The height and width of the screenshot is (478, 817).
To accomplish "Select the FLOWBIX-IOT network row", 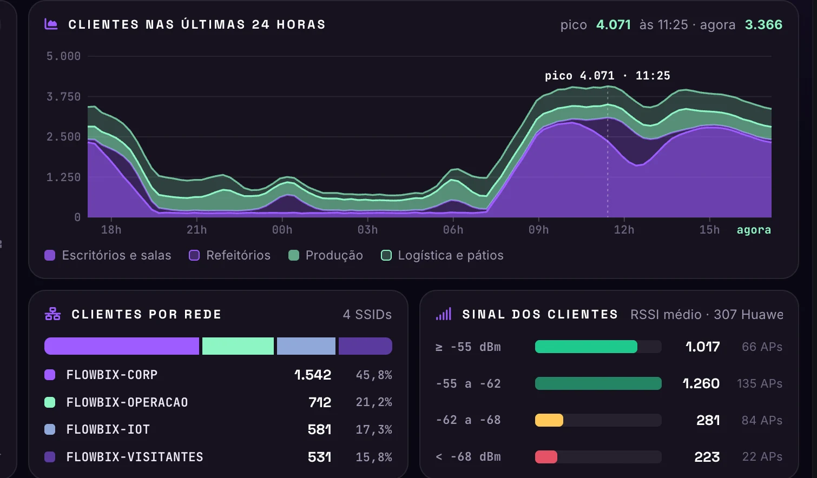I will (218, 429).
